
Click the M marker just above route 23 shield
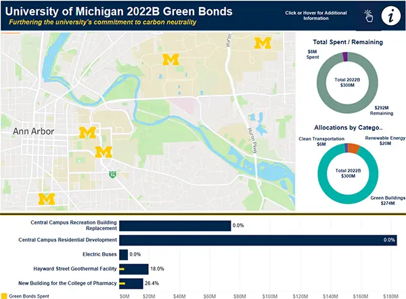tap(103, 151)
